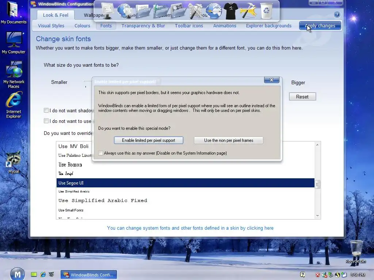Click the font list scrollbar up arrow

point(317,145)
